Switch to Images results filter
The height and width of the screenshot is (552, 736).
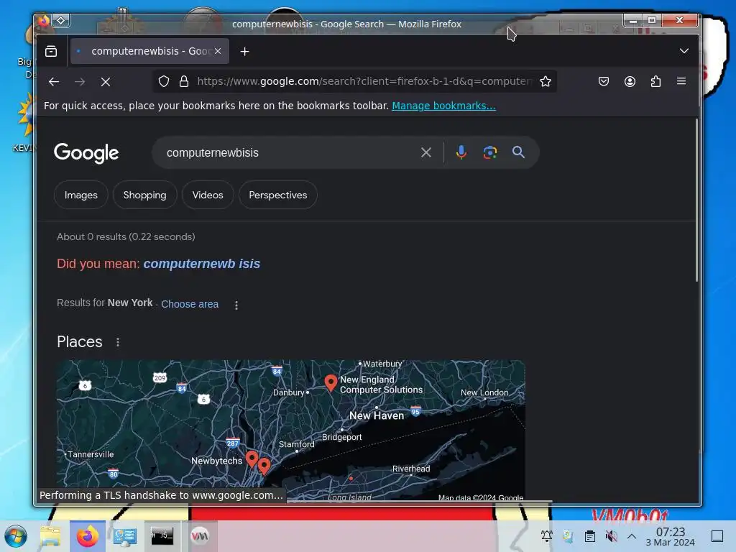click(x=81, y=195)
